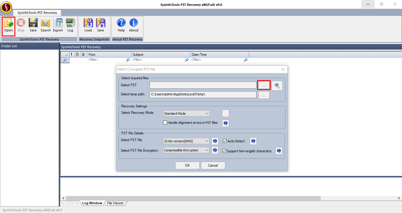Click the Folder List panel header
This screenshot has width=402, height=213.
pyautogui.click(x=29, y=46)
